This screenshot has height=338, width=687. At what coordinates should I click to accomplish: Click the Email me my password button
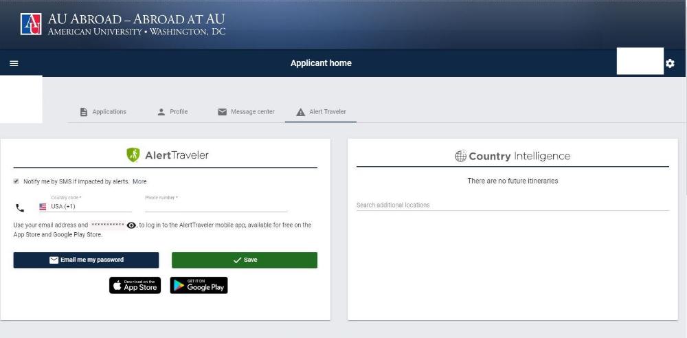point(86,260)
